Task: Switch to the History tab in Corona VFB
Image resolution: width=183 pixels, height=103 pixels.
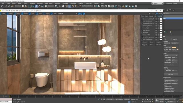Action: tap(151, 16)
